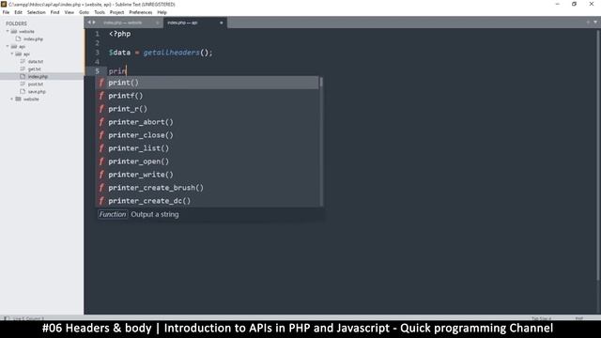
Task: Open get.txt in the sidebar
Action: (x=34, y=69)
